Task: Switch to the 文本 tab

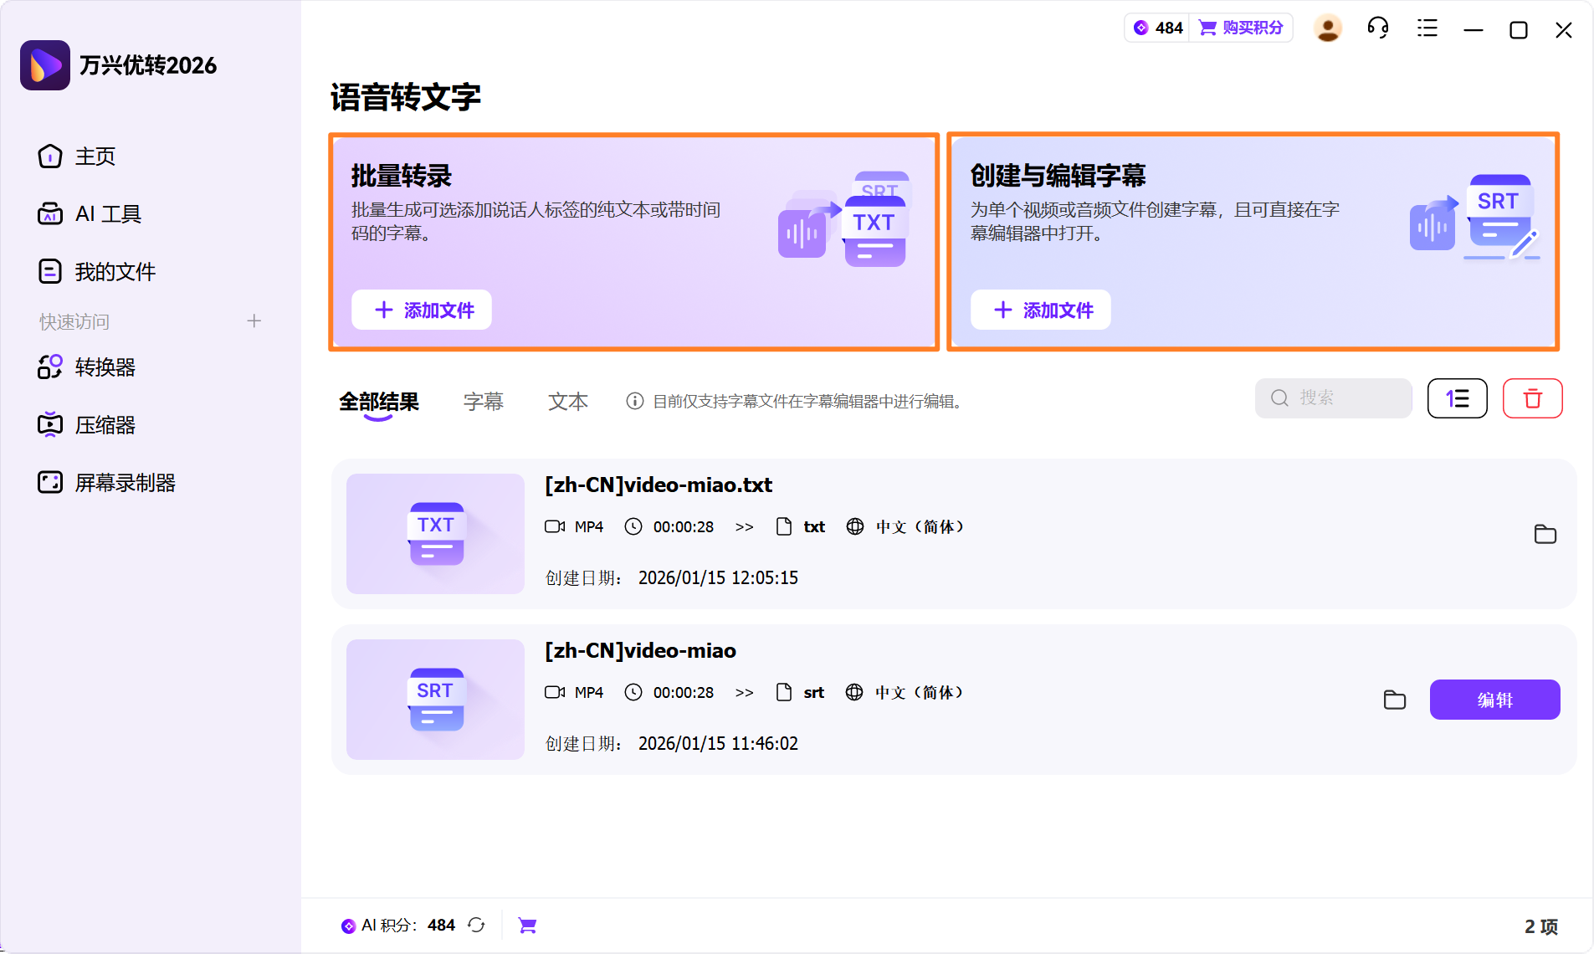Action: coord(567,401)
